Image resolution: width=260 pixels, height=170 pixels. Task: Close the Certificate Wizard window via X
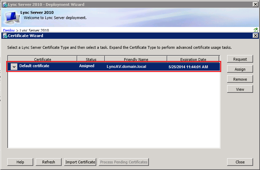click(x=255, y=36)
